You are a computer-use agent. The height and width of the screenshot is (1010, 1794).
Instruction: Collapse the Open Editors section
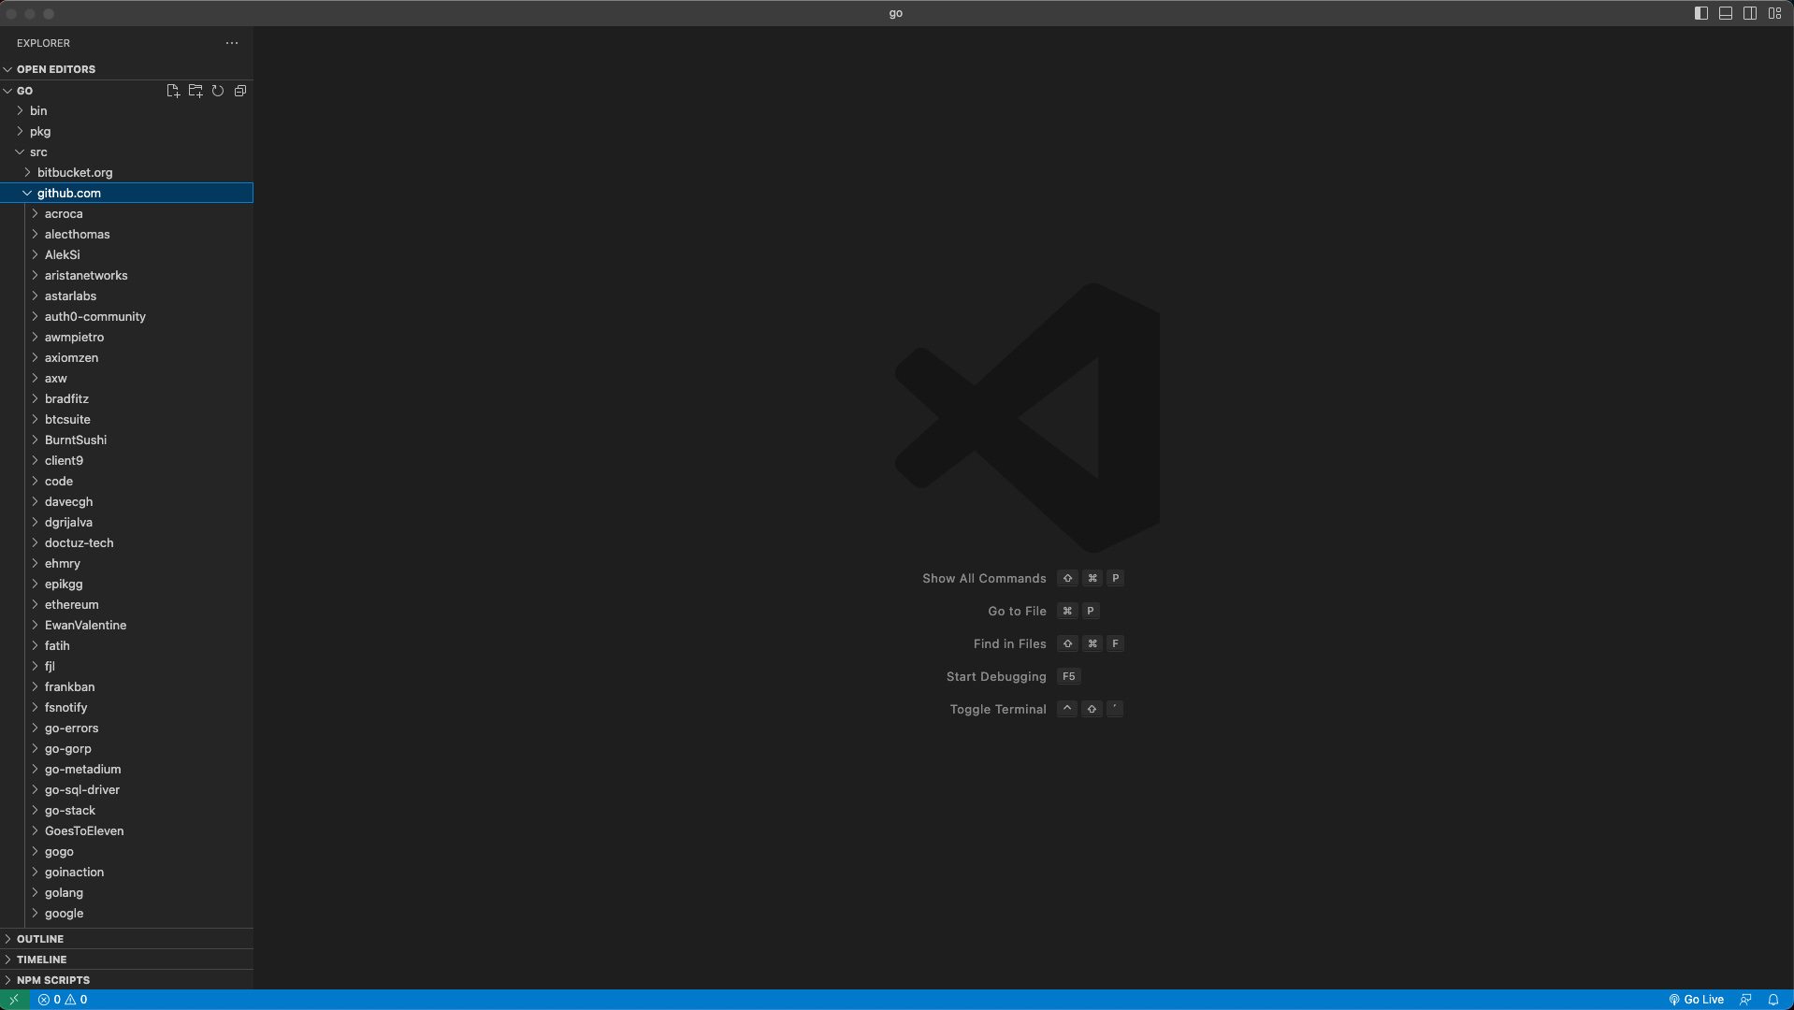pyautogui.click(x=126, y=69)
